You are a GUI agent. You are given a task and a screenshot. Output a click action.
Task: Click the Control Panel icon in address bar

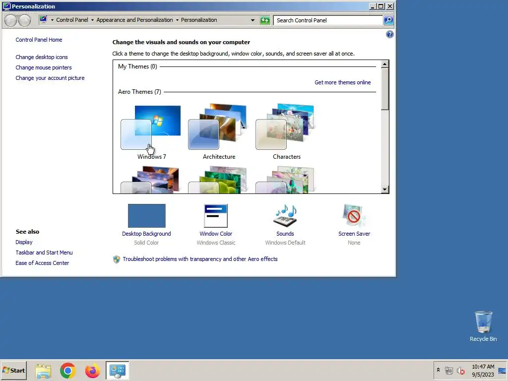pos(43,20)
